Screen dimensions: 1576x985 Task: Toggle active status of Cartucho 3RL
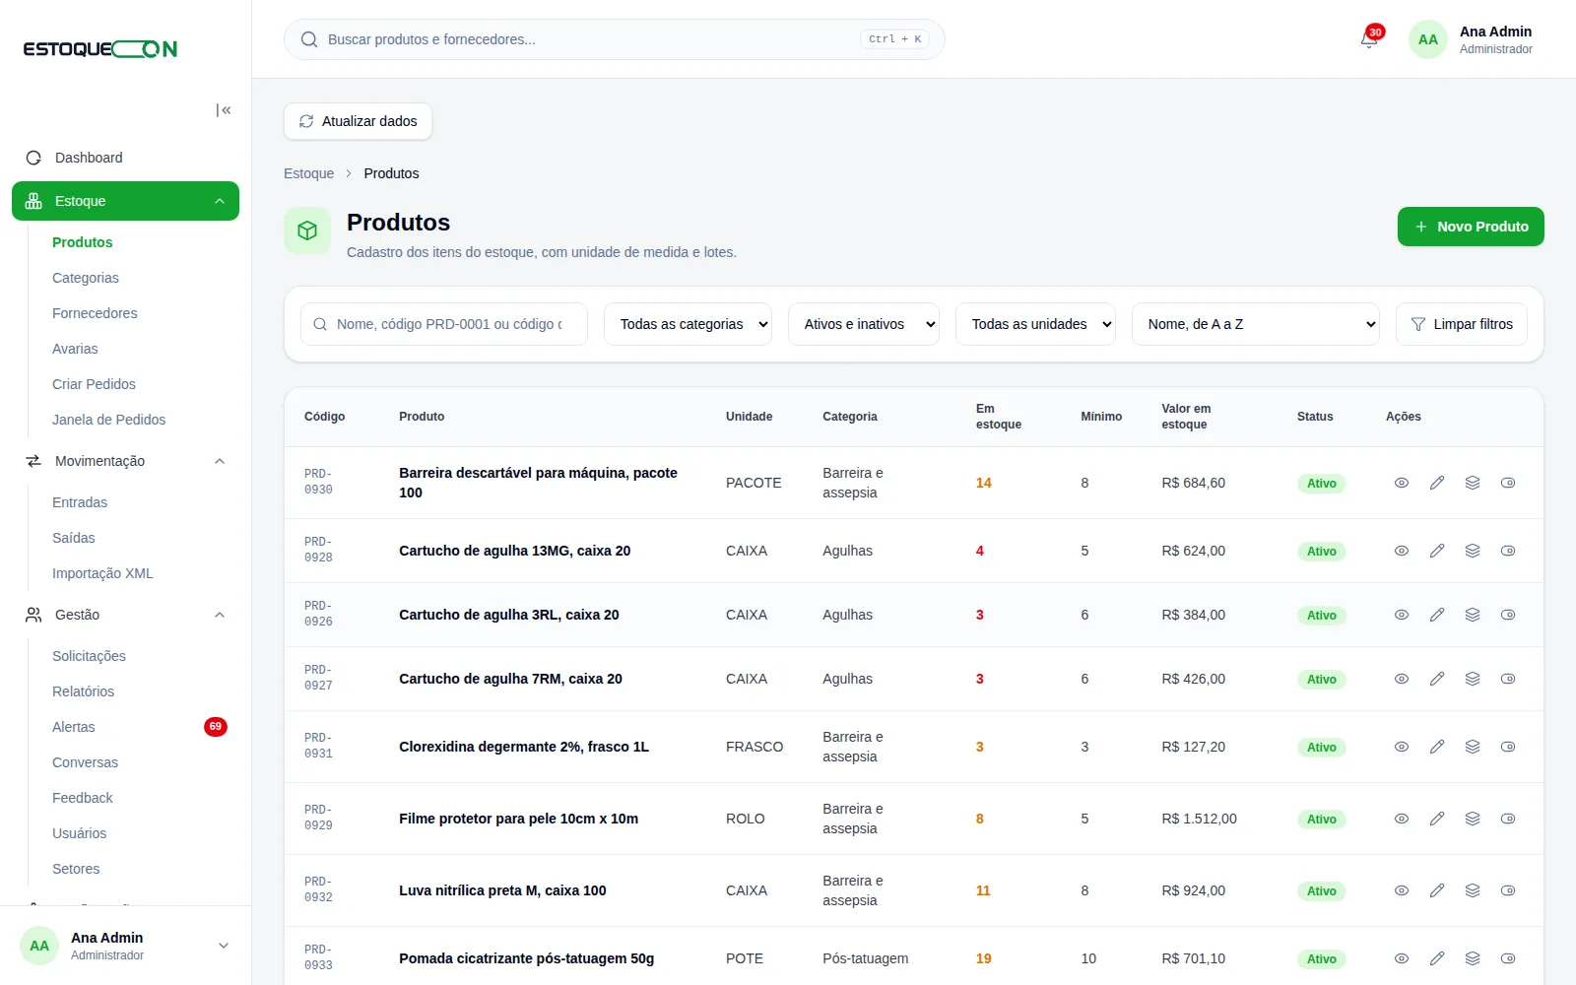click(1508, 615)
